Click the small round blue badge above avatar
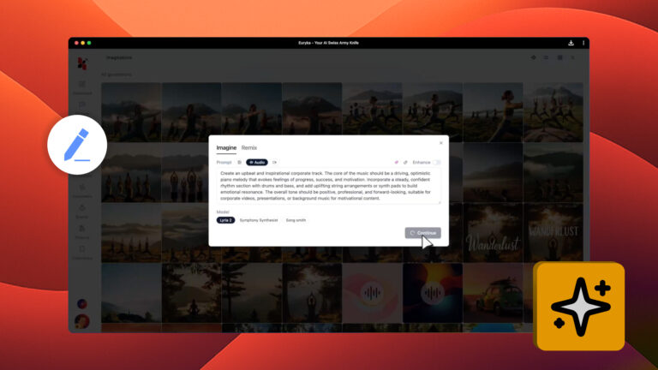Viewport: 658px width, 370px height. click(x=82, y=303)
